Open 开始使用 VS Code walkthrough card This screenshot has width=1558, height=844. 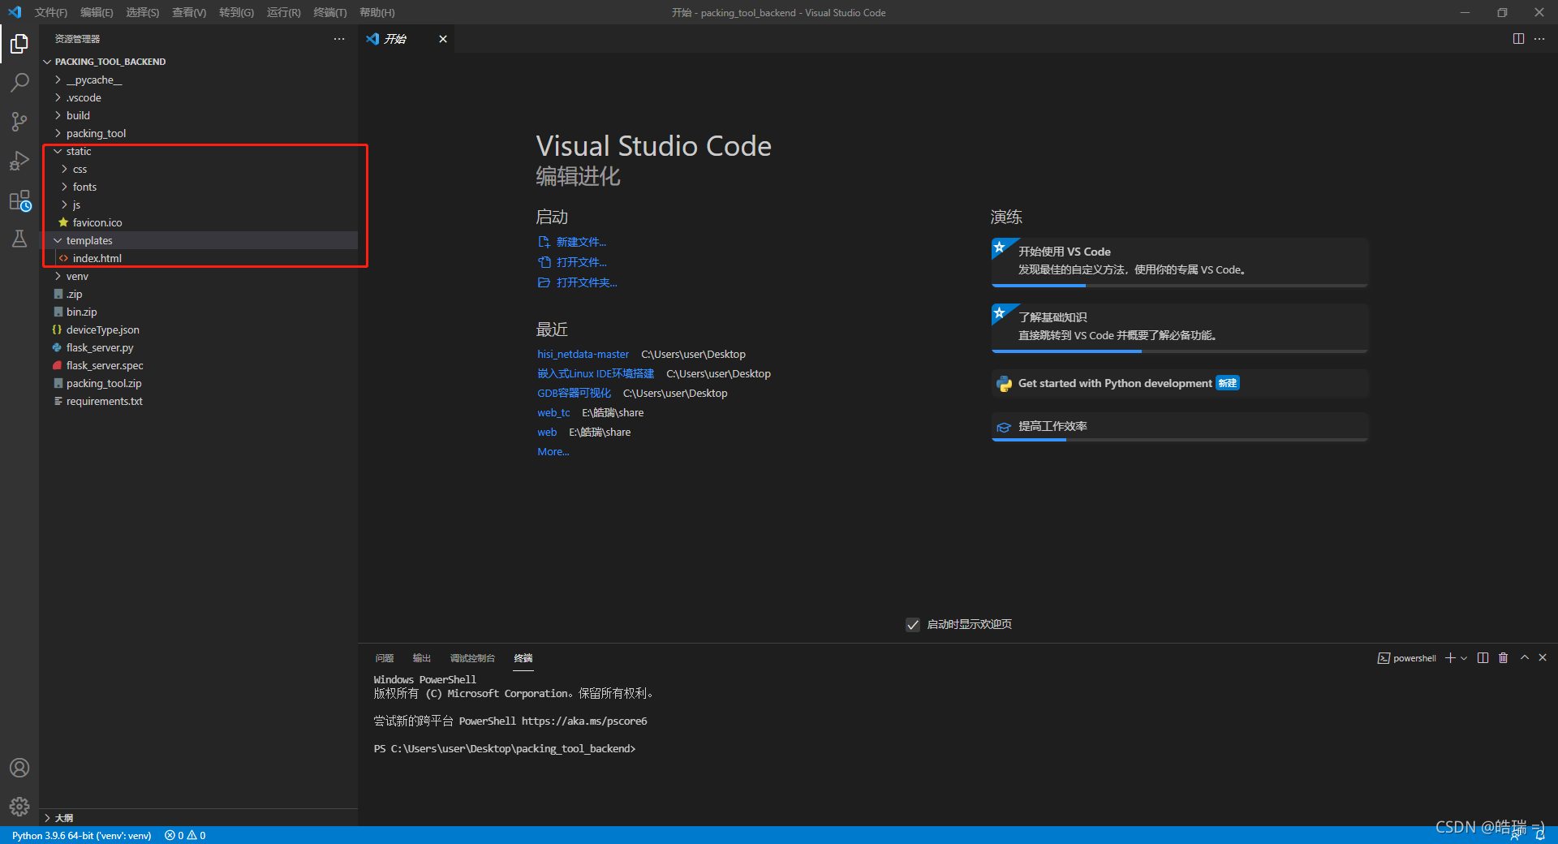coord(1180,262)
